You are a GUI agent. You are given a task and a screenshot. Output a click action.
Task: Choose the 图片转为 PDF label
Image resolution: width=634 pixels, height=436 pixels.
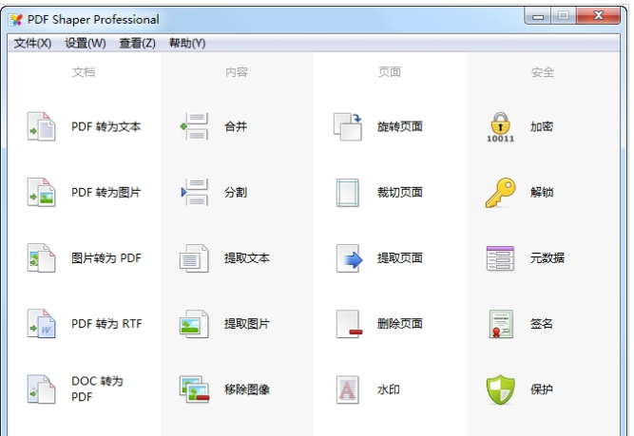[106, 257]
